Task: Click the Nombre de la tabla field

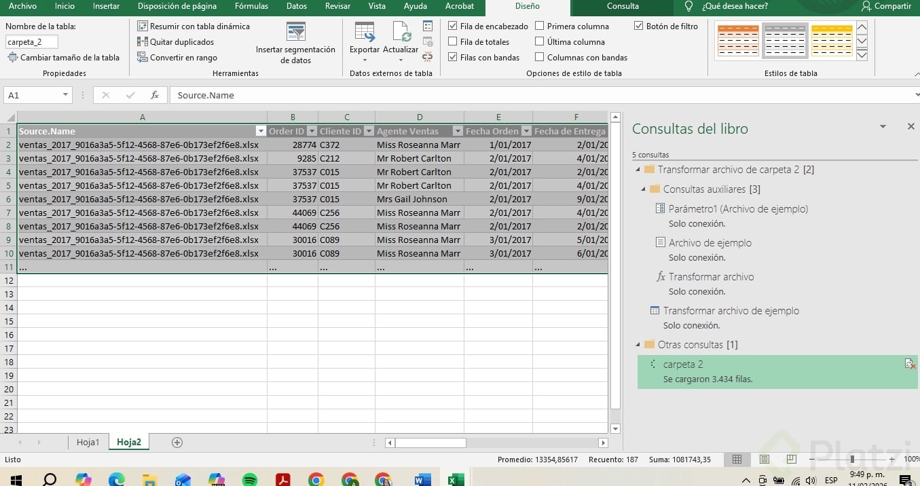Action: 32,42
